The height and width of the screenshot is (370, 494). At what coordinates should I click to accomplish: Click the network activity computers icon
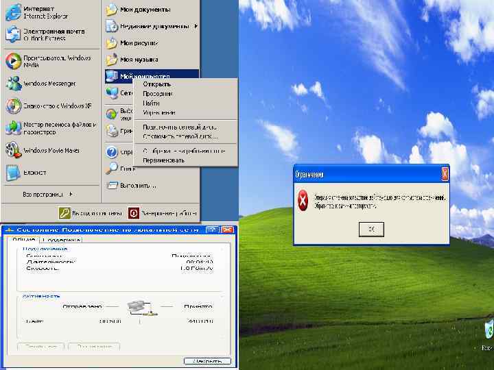(142, 308)
